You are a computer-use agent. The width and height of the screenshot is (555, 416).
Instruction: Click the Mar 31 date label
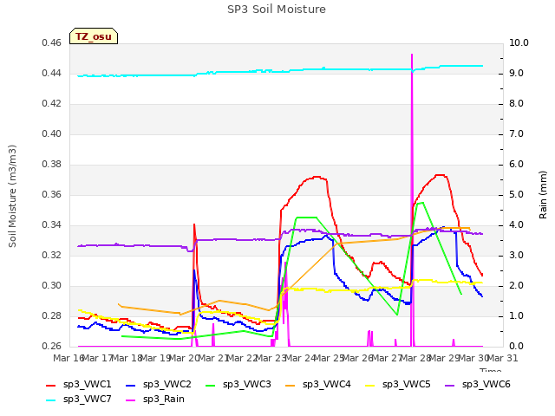coord(502,359)
